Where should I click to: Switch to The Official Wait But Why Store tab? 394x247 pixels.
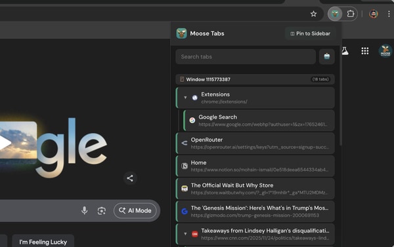click(x=255, y=189)
